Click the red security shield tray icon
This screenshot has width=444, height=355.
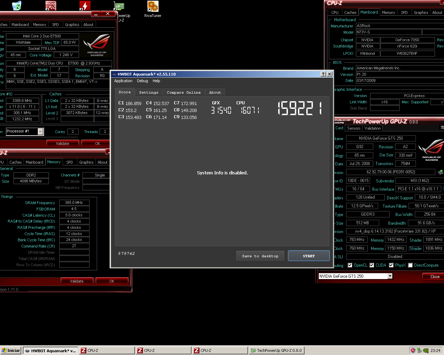(413, 350)
